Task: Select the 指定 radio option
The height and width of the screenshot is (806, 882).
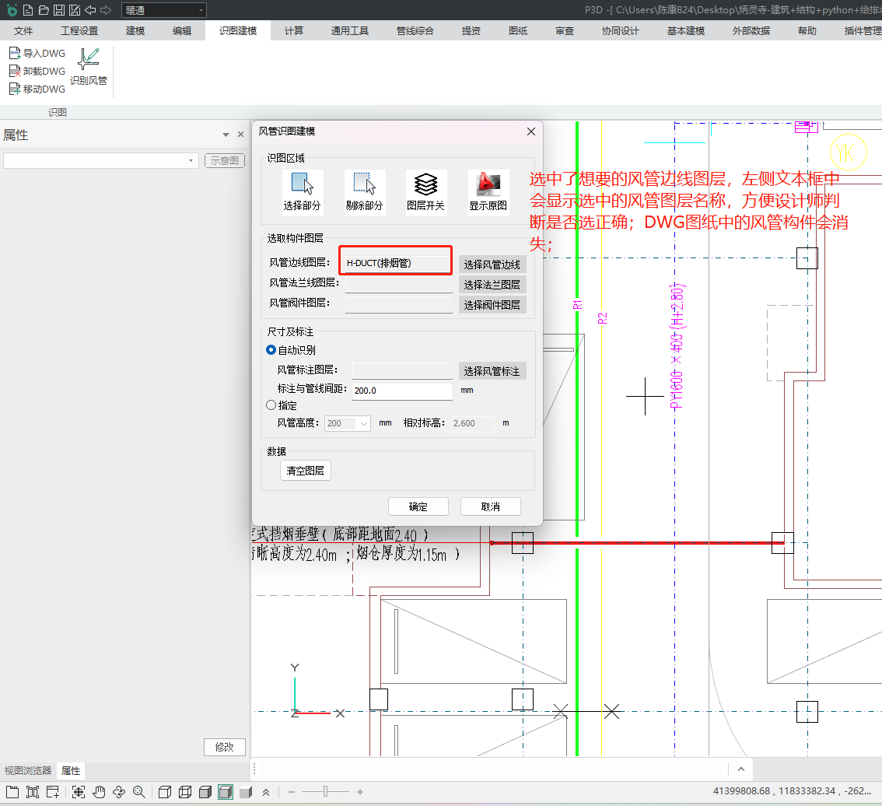Action: [x=271, y=405]
